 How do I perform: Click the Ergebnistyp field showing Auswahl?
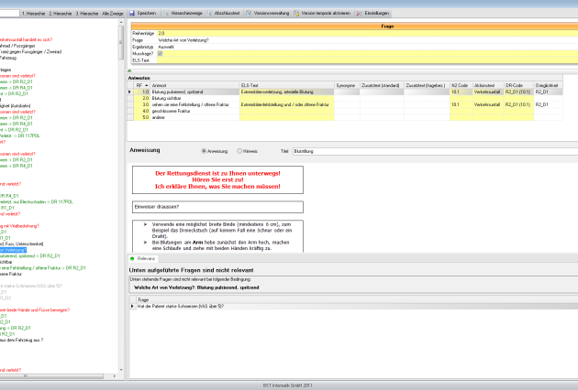368,47
